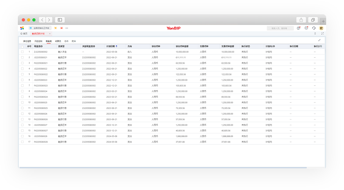The image size is (344, 190).
Task: Switch to the 现金流 tab
Action: 49,41
